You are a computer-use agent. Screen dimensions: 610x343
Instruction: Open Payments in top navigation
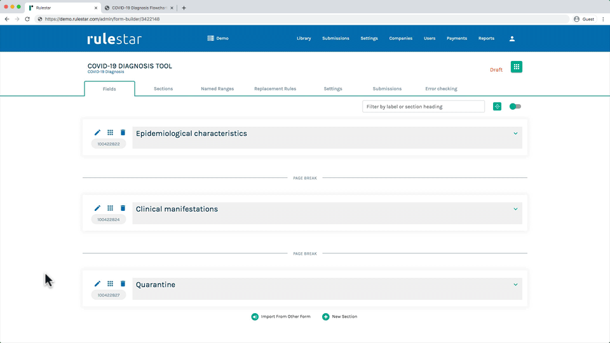pyautogui.click(x=457, y=39)
